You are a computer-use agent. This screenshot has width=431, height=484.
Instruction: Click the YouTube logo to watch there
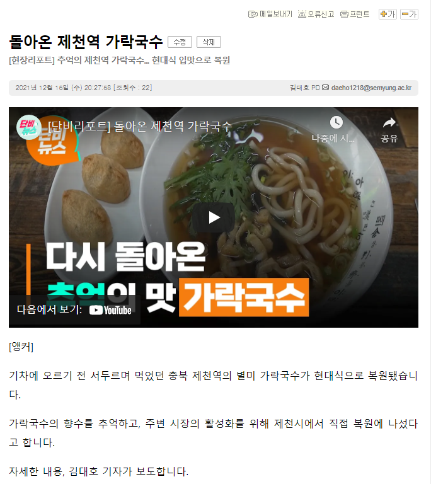[110, 310]
